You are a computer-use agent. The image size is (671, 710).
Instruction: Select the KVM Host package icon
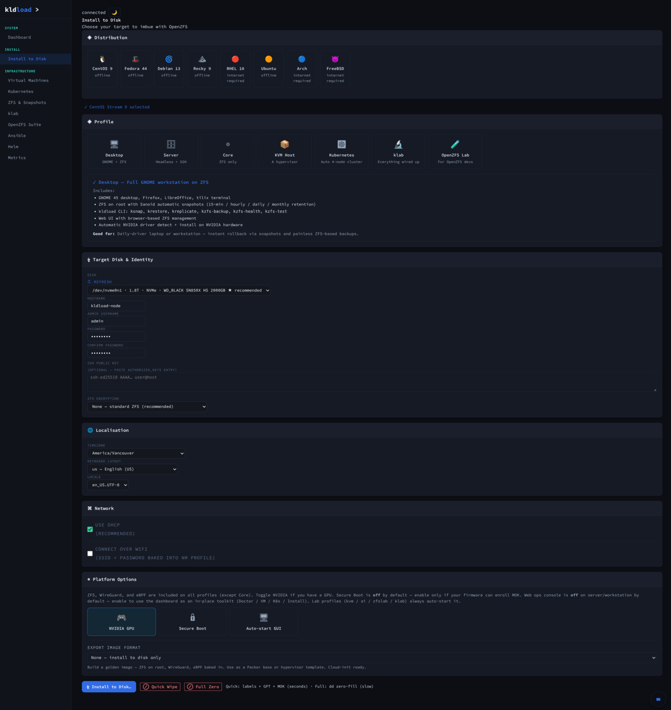point(285,144)
